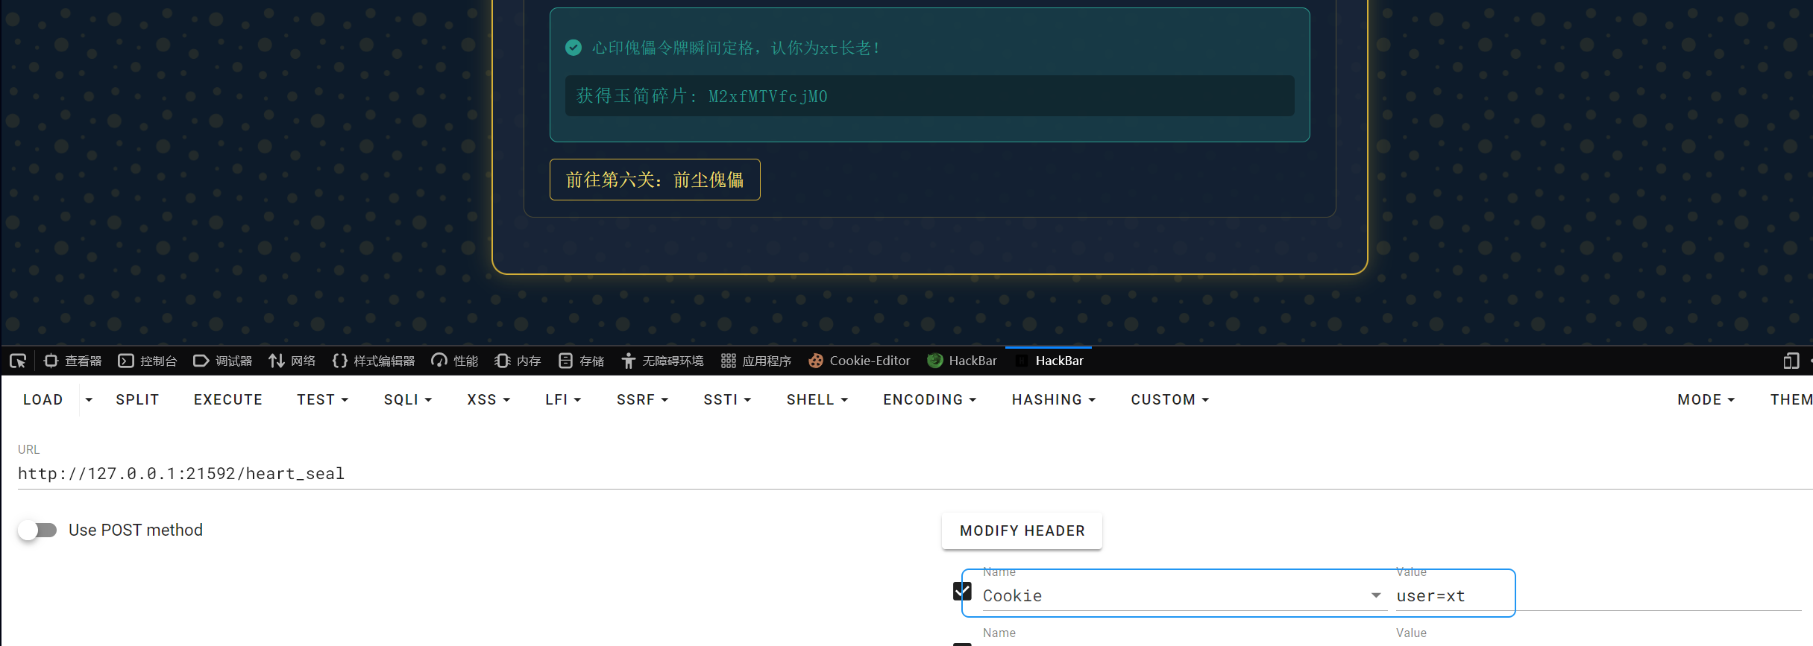Select the M2xfMTVfcjM0 fragment text
Image resolution: width=1813 pixels, height=646 pixels.
coord(767,96)
